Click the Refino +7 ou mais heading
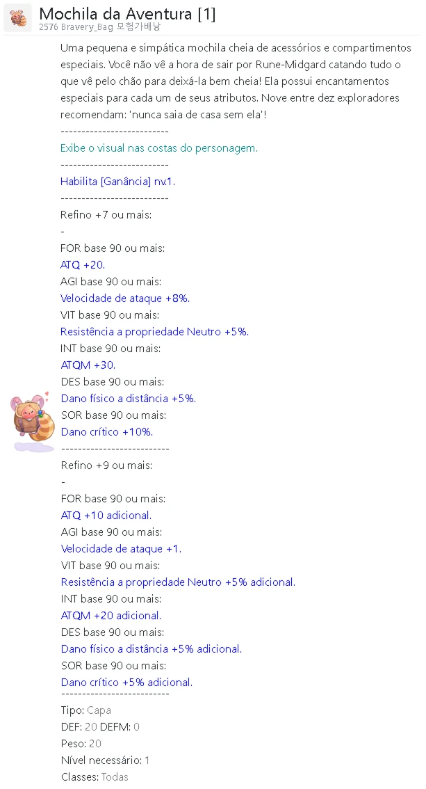The image size is (426, 789). tap(106, 215)
